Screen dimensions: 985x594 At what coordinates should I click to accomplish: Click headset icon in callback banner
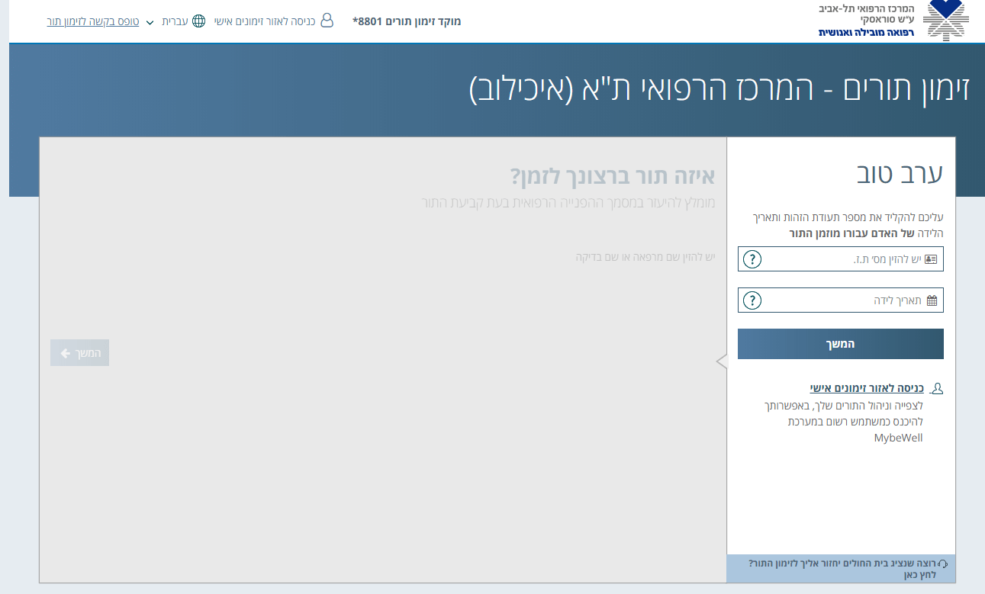coord(943,563)
